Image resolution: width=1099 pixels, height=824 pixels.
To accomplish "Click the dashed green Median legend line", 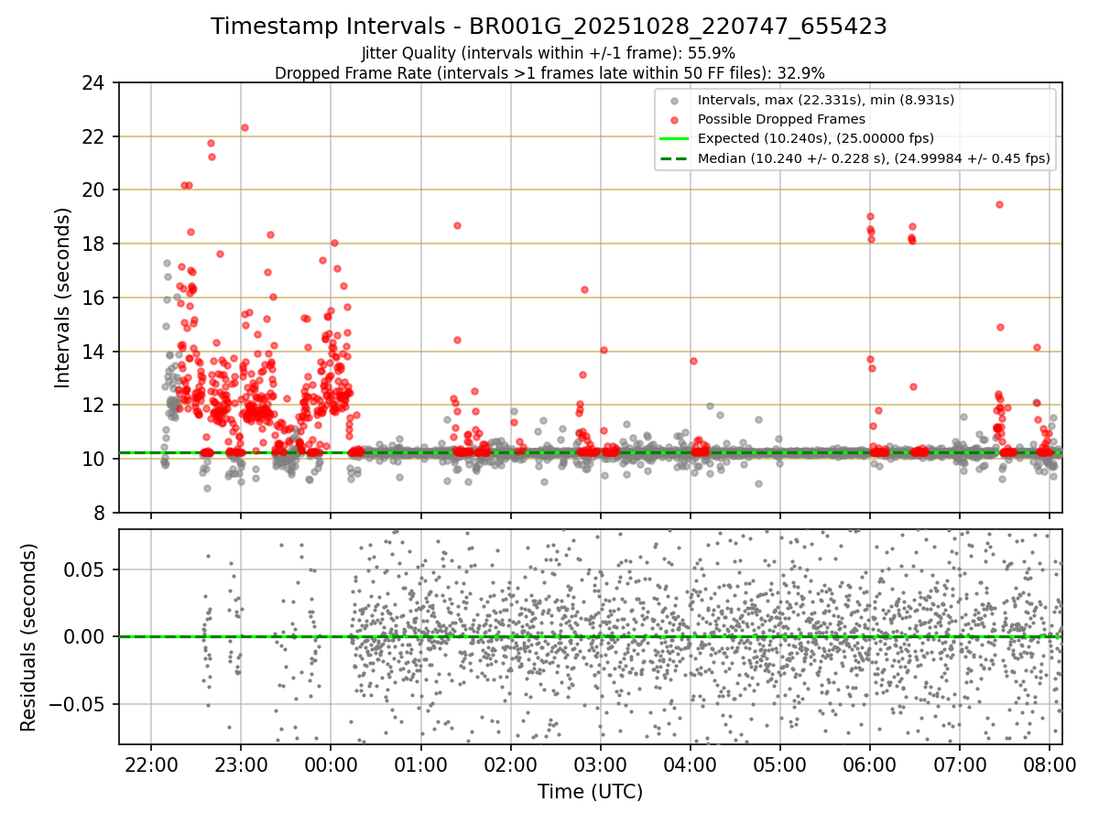I will [x=674, y=159].
